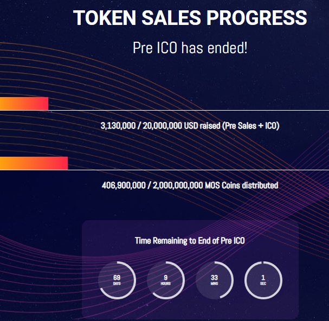Screen dimensions: 329x321
Task: Select the 3,130,000 raised amount
Action: (x=118, y=125)
